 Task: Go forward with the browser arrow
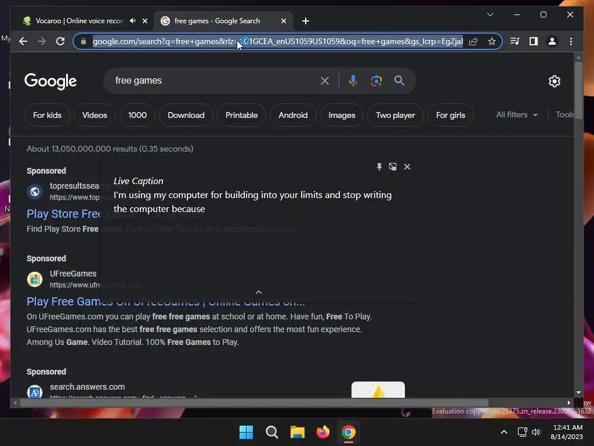tap(42, 41)
